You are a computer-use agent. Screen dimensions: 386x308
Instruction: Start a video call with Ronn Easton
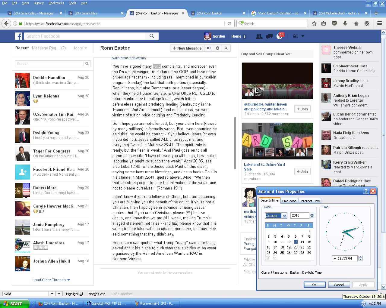208,48
